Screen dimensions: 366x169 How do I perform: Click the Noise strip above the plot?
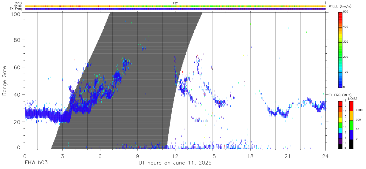click(175, 6)
